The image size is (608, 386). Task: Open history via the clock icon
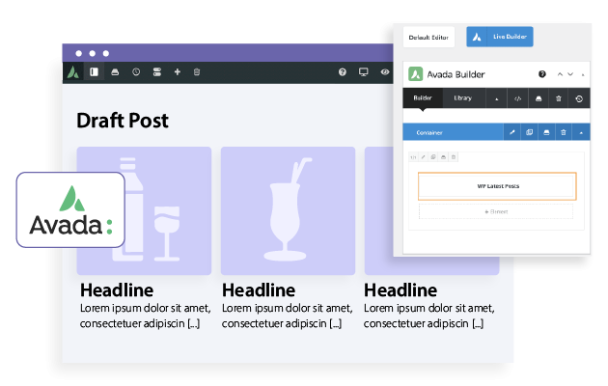(136, 71)
